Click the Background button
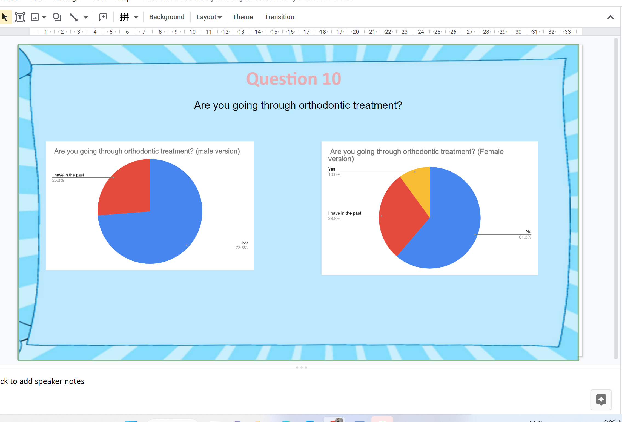 [167, 17]
